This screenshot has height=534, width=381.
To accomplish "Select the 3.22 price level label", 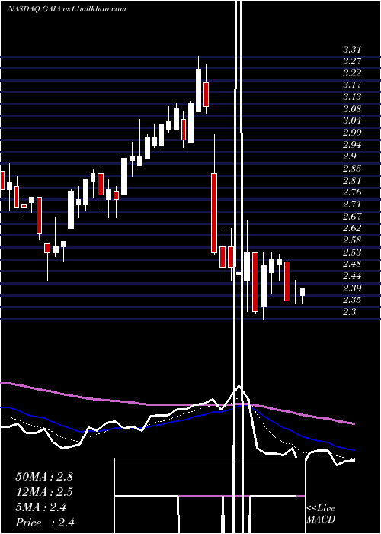I will [x=352, y=73].
